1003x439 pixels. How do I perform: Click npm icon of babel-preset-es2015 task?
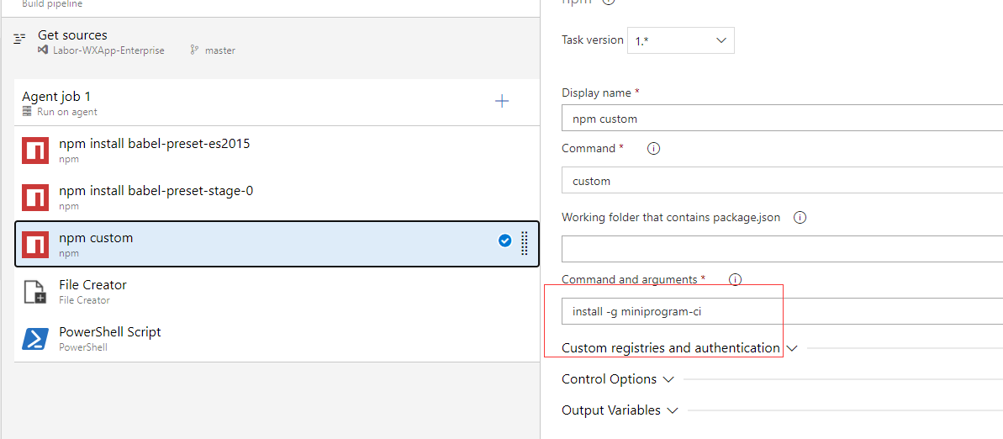[x=36, y=150]
